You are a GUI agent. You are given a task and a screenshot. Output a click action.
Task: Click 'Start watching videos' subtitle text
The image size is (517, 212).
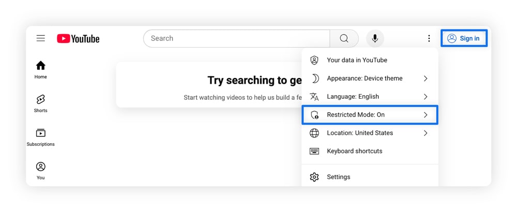coord(242,98)
